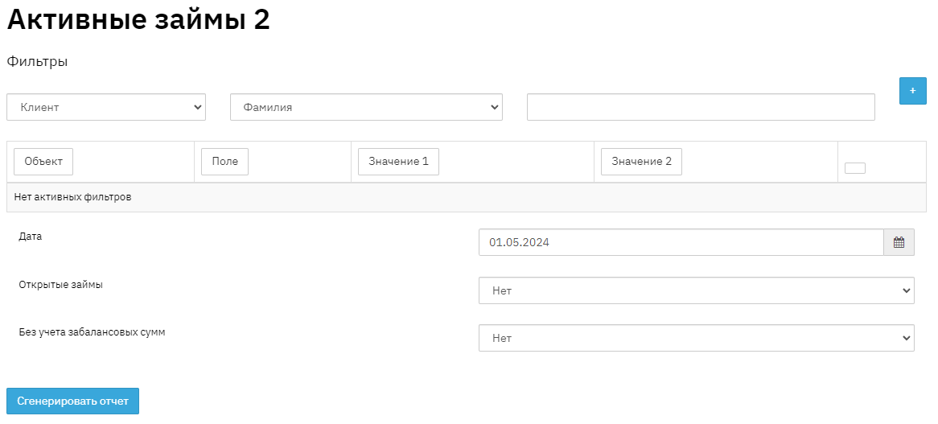The width and height of the screenshot is (938, 424).
Task: Open the calendar date picker icon
Action: pyautogui.click(x=899, y=242)
